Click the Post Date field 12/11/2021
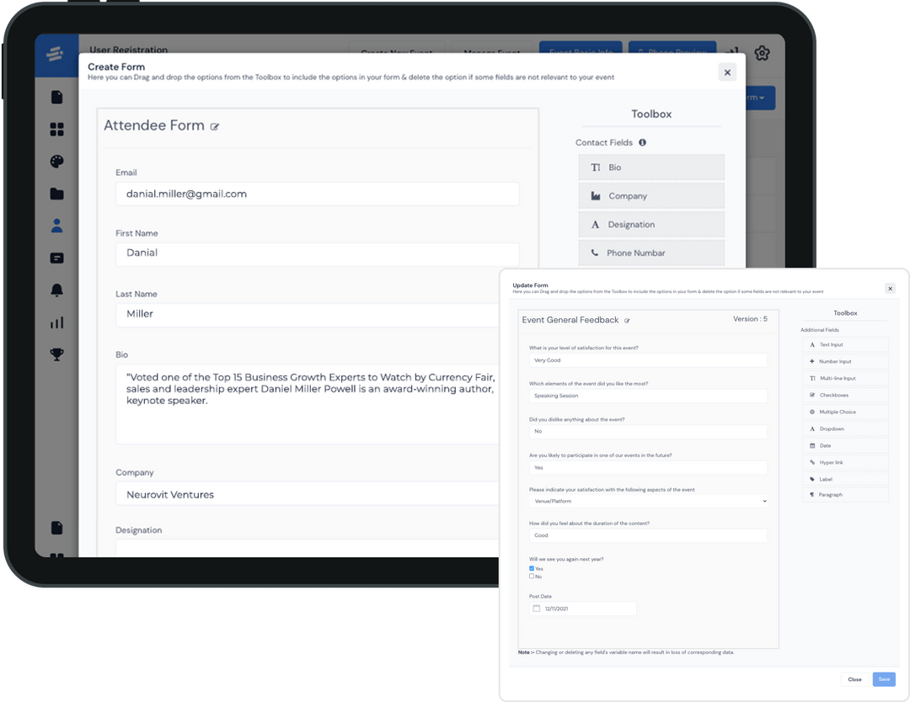This screenshot has width=910, height=702. coord(583,609)
